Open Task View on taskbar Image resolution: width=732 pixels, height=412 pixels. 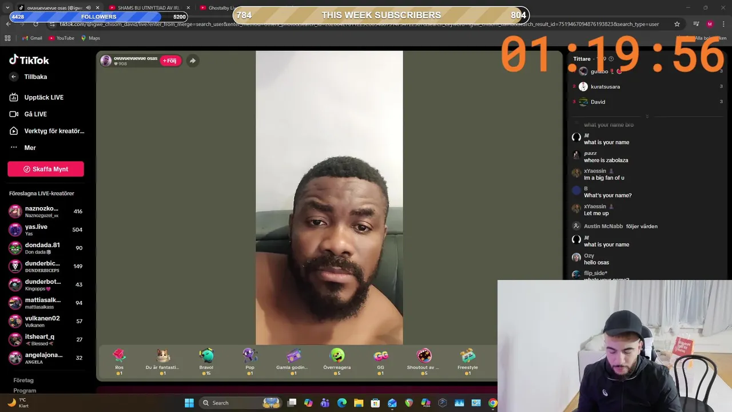[x=292, y=403]
